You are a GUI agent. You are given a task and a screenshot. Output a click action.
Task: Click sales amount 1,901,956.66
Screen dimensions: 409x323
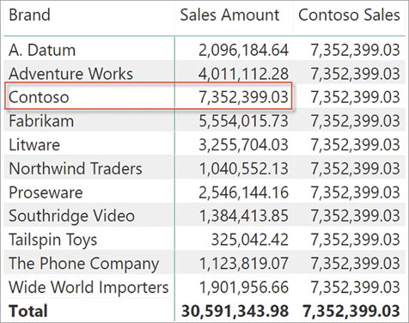click(x=243, y=287)
